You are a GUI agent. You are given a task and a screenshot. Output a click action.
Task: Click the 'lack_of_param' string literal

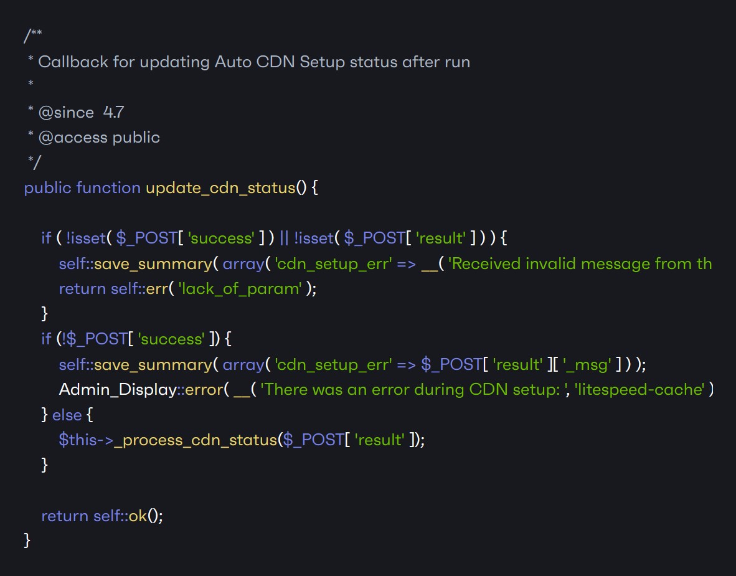click(x=240, y=289)
